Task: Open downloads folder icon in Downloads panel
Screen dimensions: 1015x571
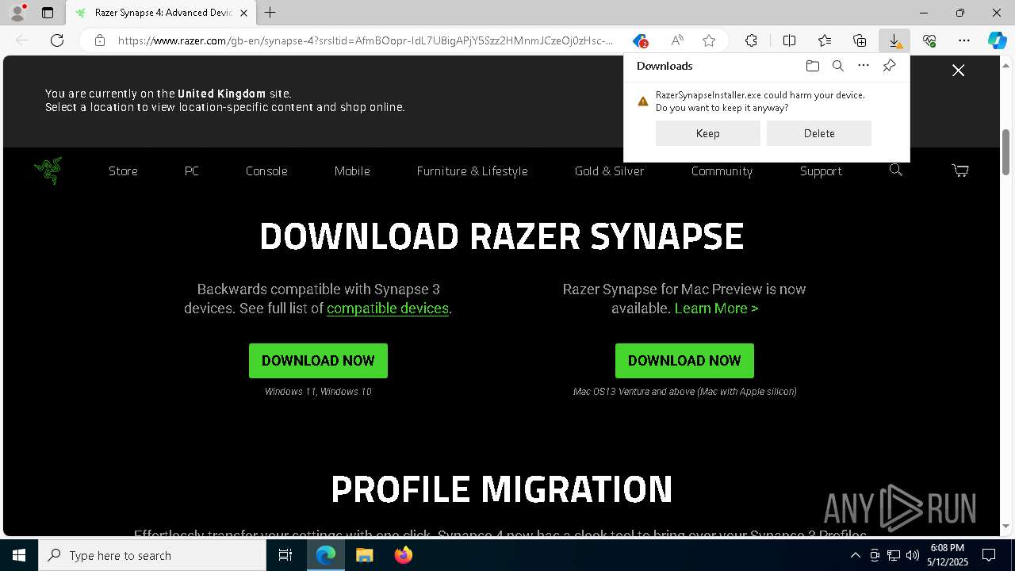Action: point(812,66)
